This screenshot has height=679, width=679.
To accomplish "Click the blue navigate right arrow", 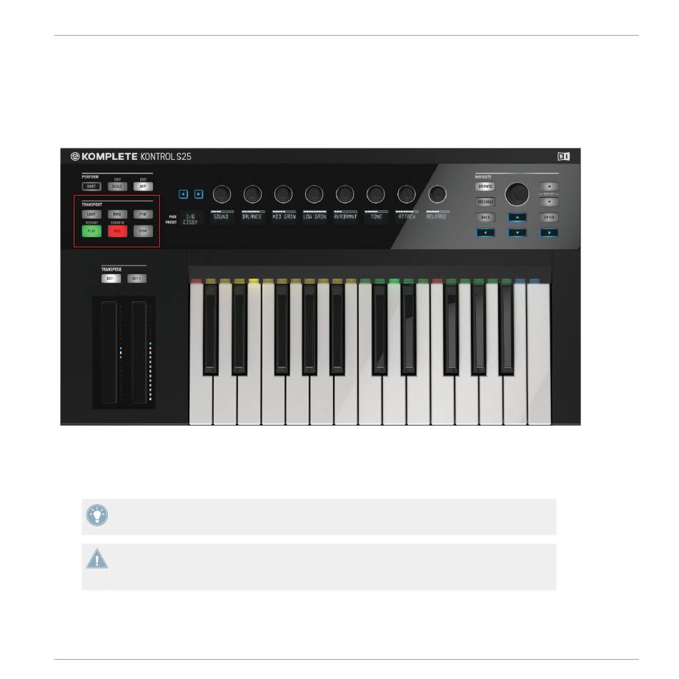I will (549, 233).
